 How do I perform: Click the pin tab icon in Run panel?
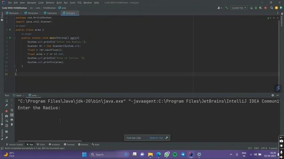click(x=7, y=138)
